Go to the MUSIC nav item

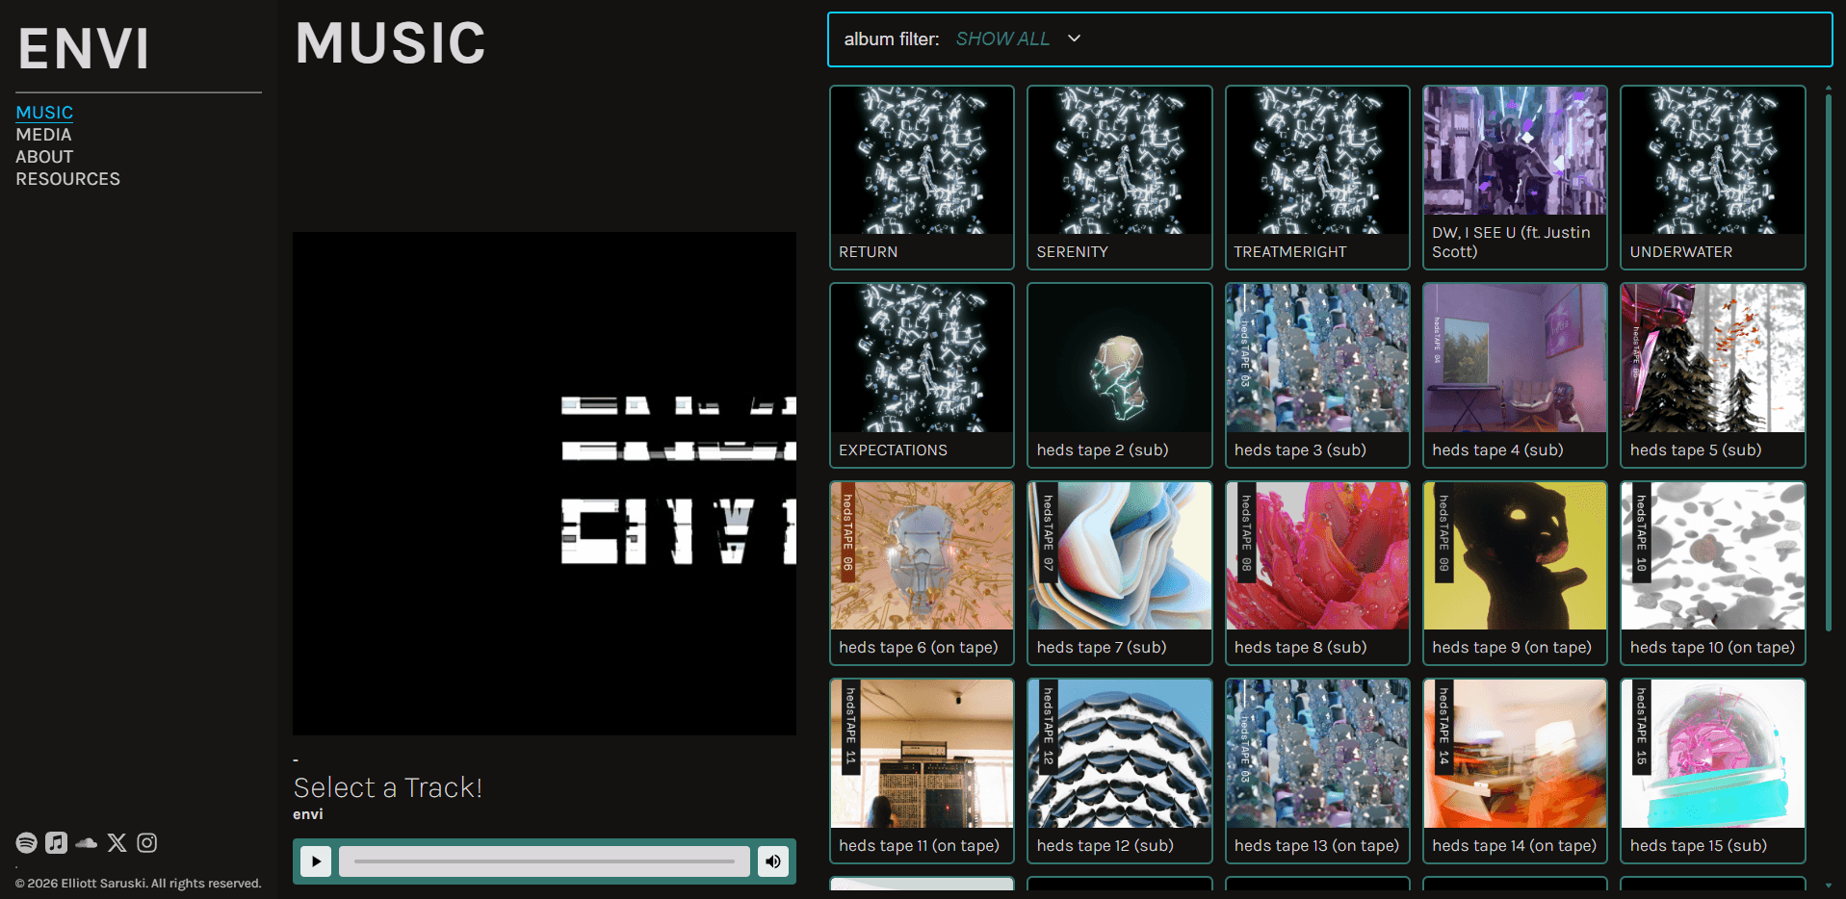tap(44, 113)
